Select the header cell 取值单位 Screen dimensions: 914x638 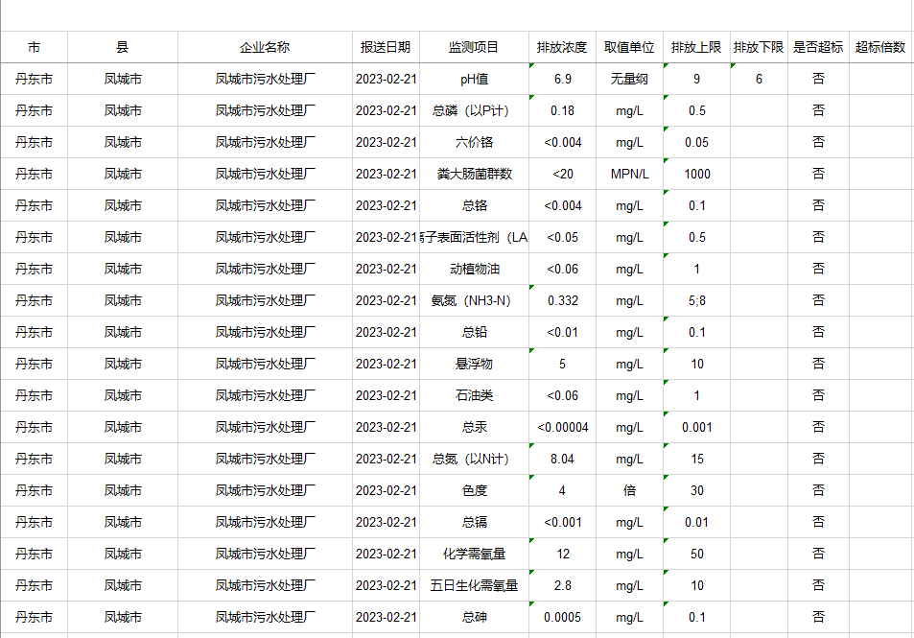(629, 47)
